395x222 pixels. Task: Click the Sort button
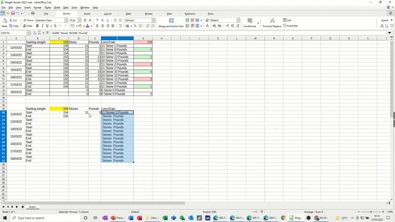pyautogui.click(x=287, y=20)
